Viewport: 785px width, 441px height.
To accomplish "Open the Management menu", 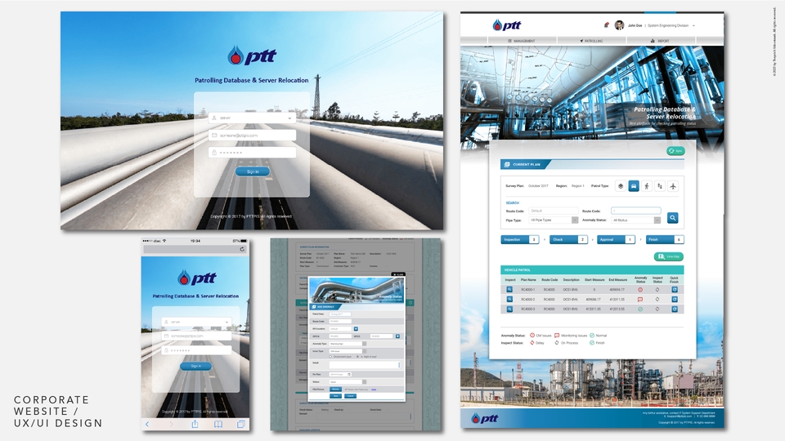I will (522, 40).
